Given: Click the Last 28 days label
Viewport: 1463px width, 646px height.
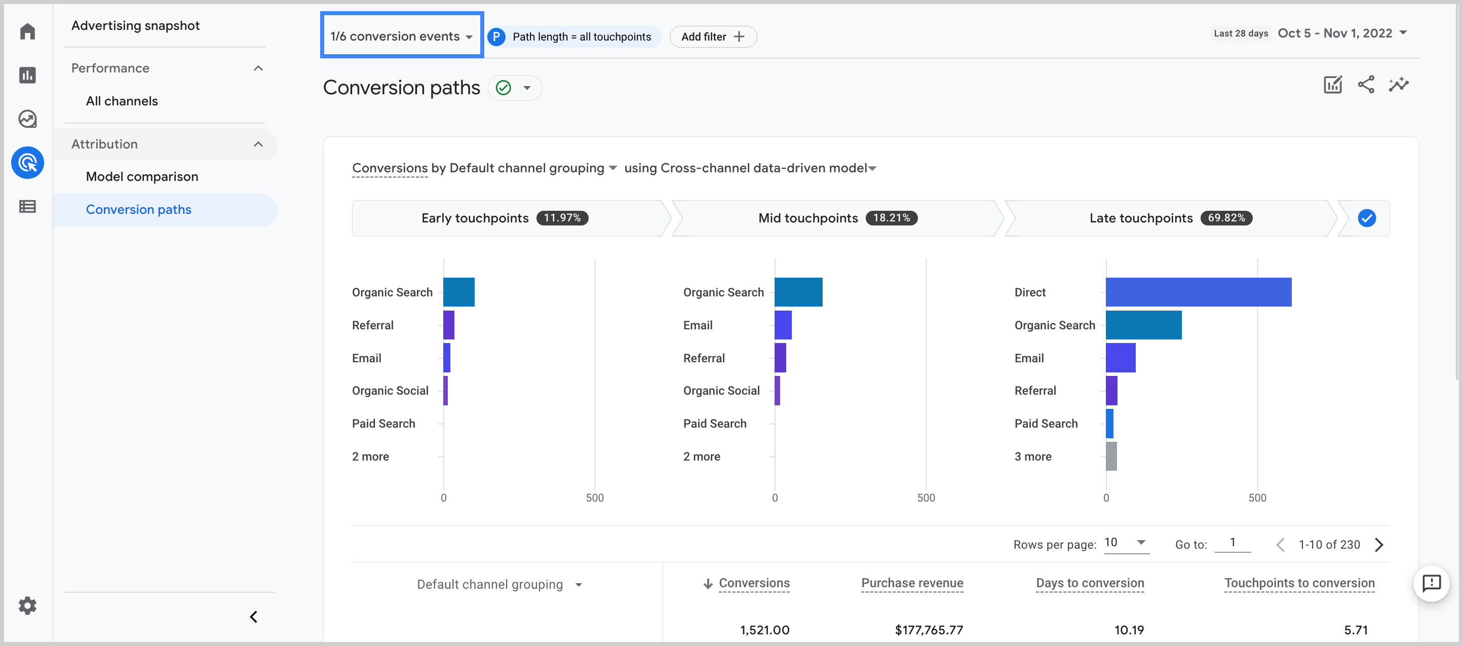Looking at the screenshot, I should [x=1241, y=33].
